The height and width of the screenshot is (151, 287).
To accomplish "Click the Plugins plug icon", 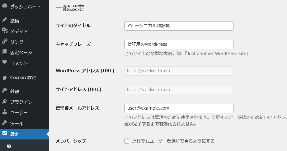I will [x=5, y=102].
